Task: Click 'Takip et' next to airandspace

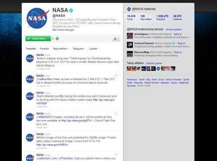Action: [178, 34]
